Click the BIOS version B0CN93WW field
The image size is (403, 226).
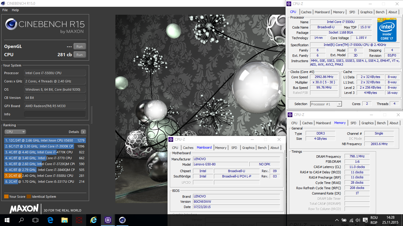(x=236, y=202)
